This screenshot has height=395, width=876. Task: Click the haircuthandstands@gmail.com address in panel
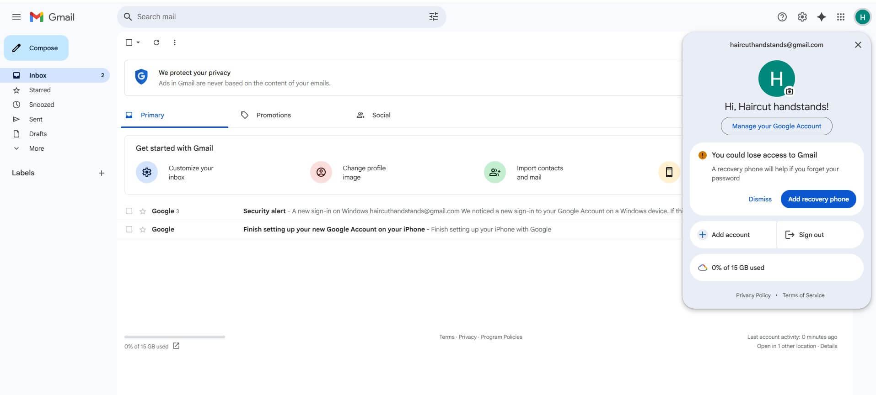click(x=776, y=45)
